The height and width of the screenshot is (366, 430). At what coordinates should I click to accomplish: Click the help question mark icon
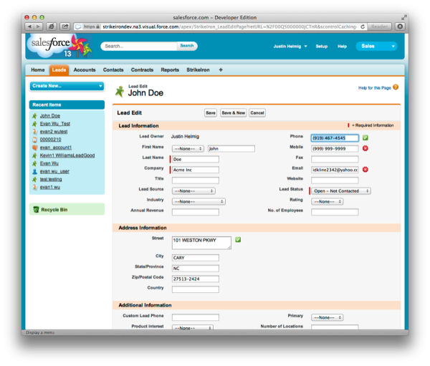pyautogui.click(x=396, y=87)
